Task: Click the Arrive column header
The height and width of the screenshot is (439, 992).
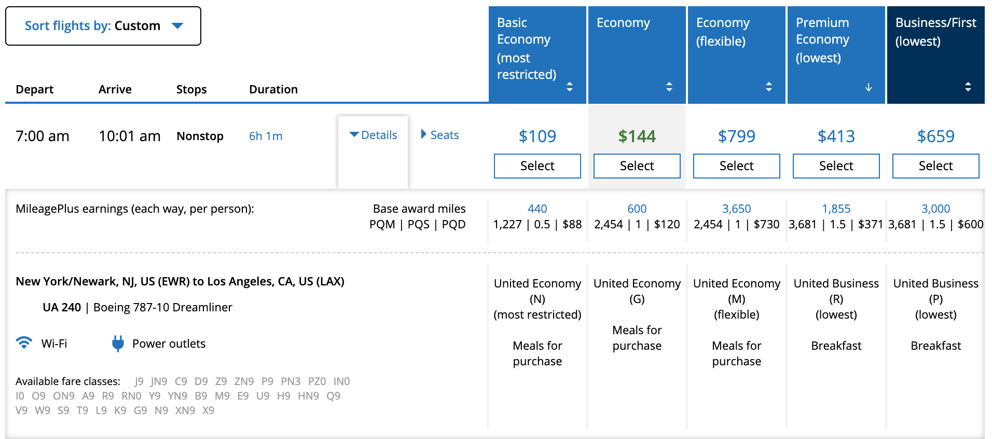Action: (115, 89)
